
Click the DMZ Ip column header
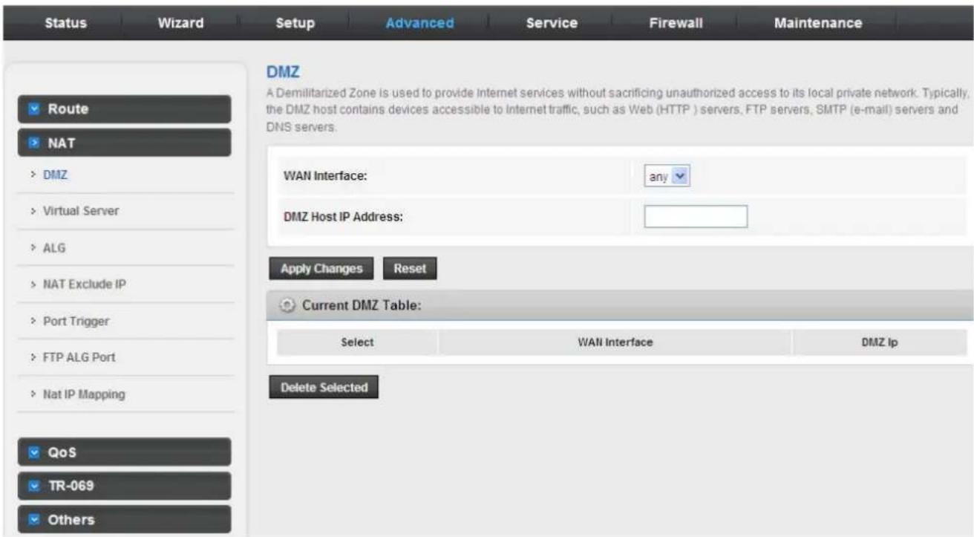880,342
